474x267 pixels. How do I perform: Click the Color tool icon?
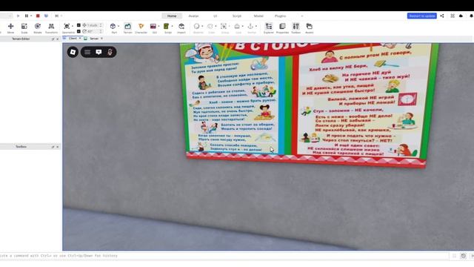coord(210,27)
